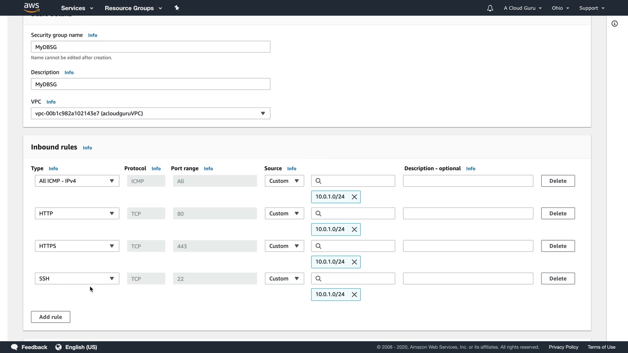
Task: Click the Info link next to Inbound rules
Action: [87, 148]
